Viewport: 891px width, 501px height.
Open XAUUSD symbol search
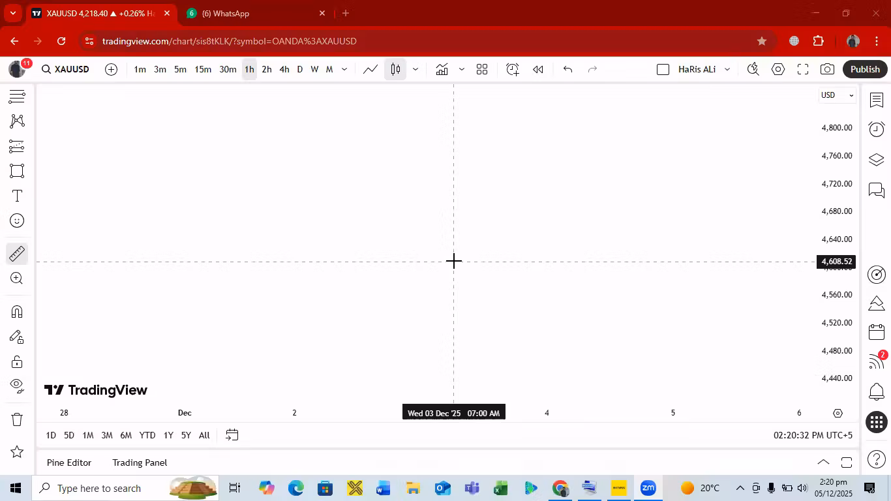[x=65, y=69]
